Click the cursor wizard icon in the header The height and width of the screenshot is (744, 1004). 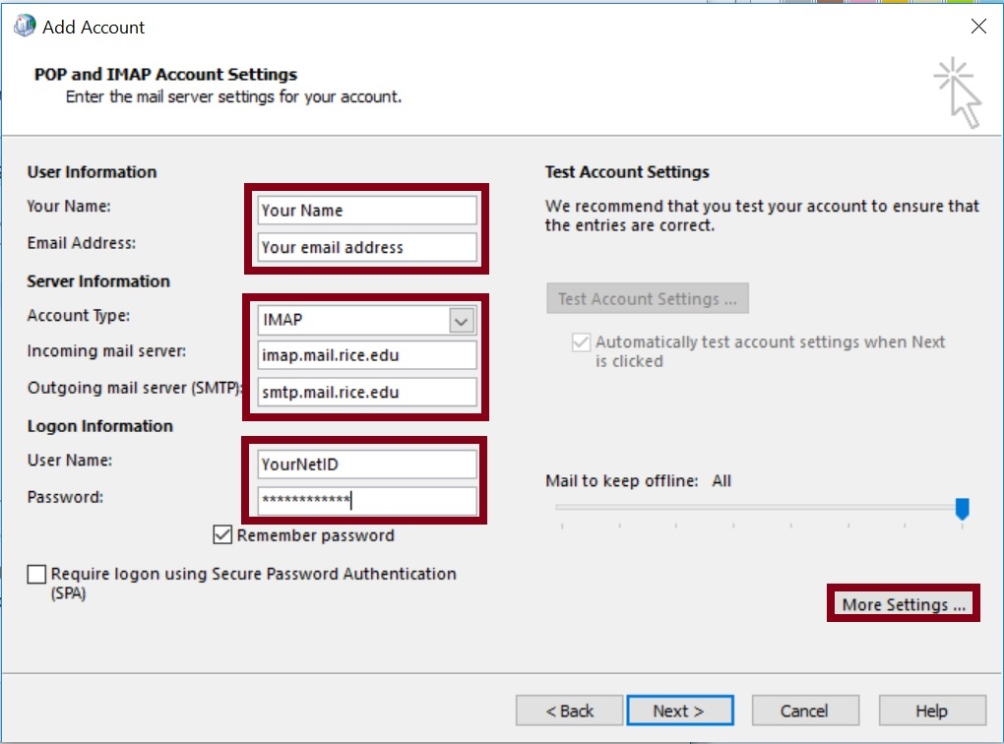tap(959, 93)
